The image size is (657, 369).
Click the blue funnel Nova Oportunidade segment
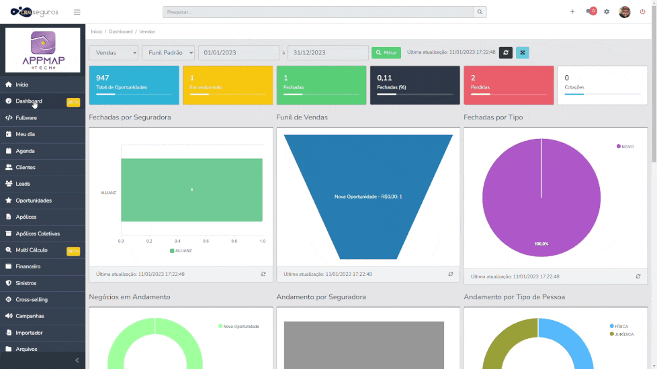click(x=368, y=197)
